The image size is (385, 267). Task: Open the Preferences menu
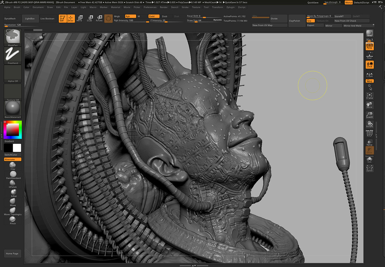(x=150, y=7)
